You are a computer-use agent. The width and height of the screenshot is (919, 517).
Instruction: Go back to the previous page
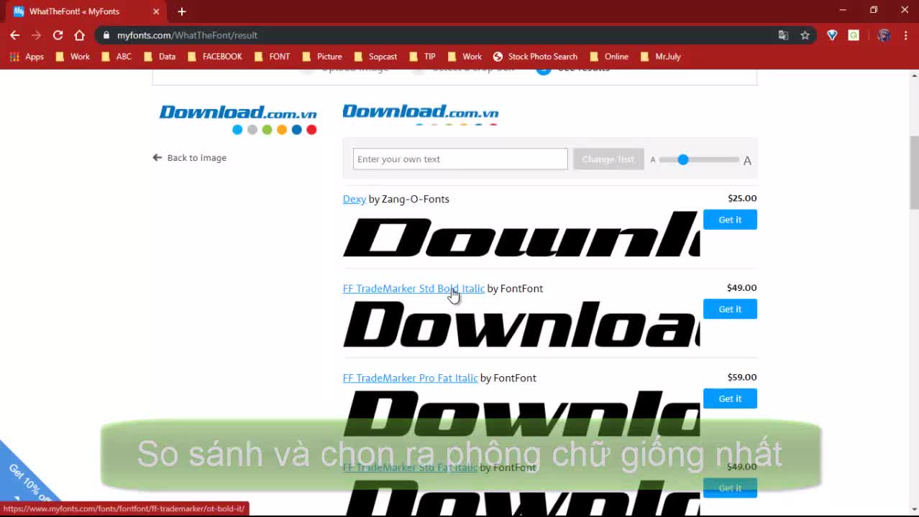coord(14,35)
